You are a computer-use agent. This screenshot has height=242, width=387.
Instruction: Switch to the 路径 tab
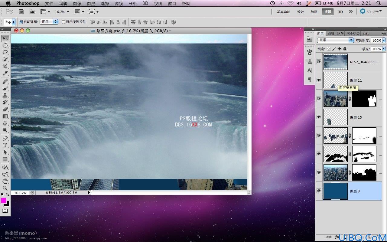pos(340,34)
